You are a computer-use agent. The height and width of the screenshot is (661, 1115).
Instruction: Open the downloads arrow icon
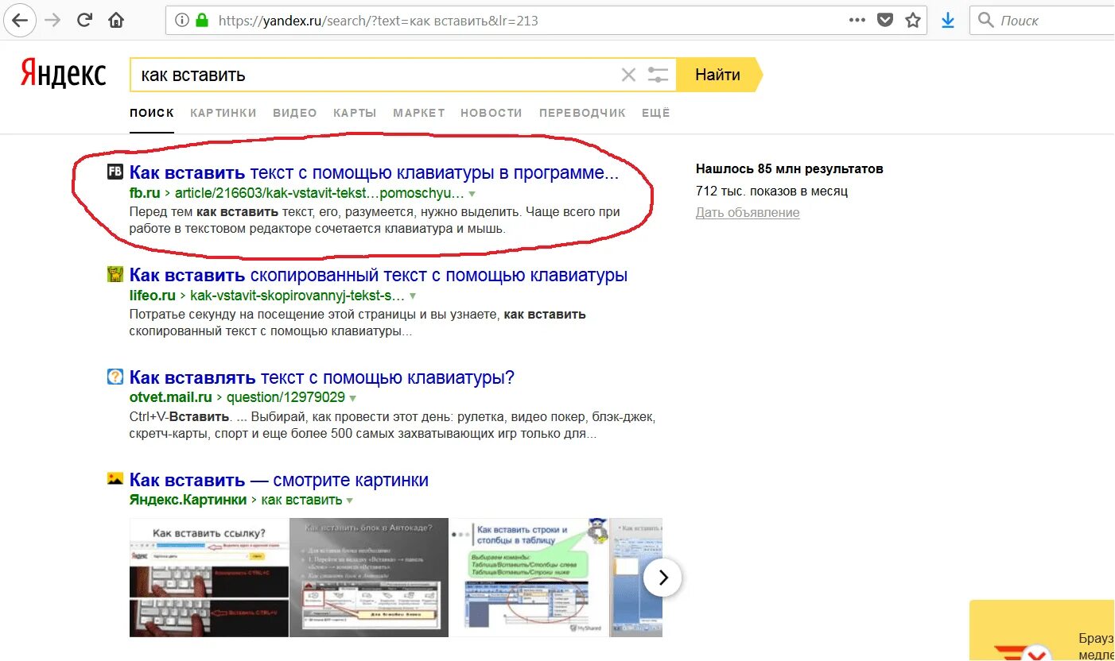(948, 21)
